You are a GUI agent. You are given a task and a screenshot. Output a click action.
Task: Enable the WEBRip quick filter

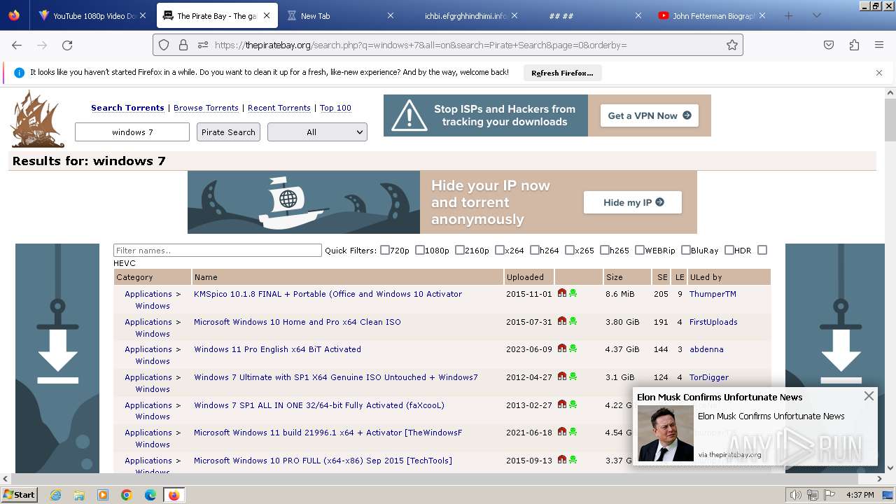(x=640, y=250)
